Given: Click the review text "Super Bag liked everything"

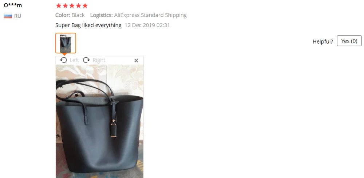Looking at the screenshot, I should coord(88,25).
